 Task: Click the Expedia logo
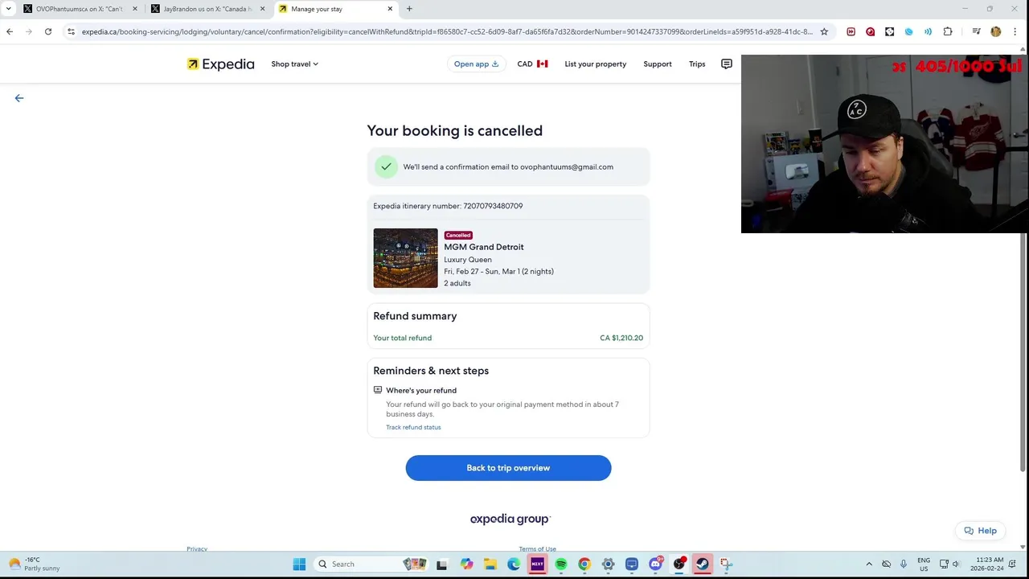pyautogui.click(x=220, y=64)
